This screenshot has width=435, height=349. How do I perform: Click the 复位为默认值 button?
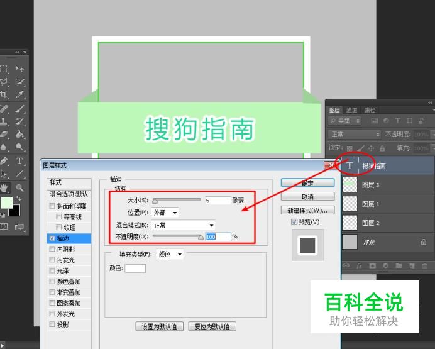click(x=212, y=326)
